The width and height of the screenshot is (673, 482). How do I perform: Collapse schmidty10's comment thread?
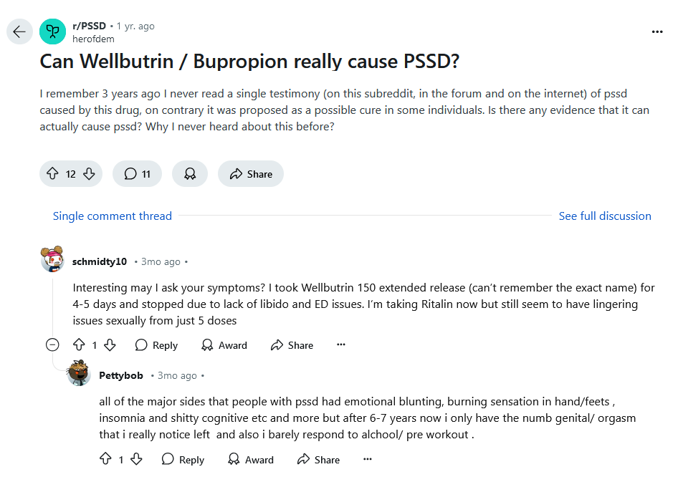pyautogui.click(x=52, y=344)
